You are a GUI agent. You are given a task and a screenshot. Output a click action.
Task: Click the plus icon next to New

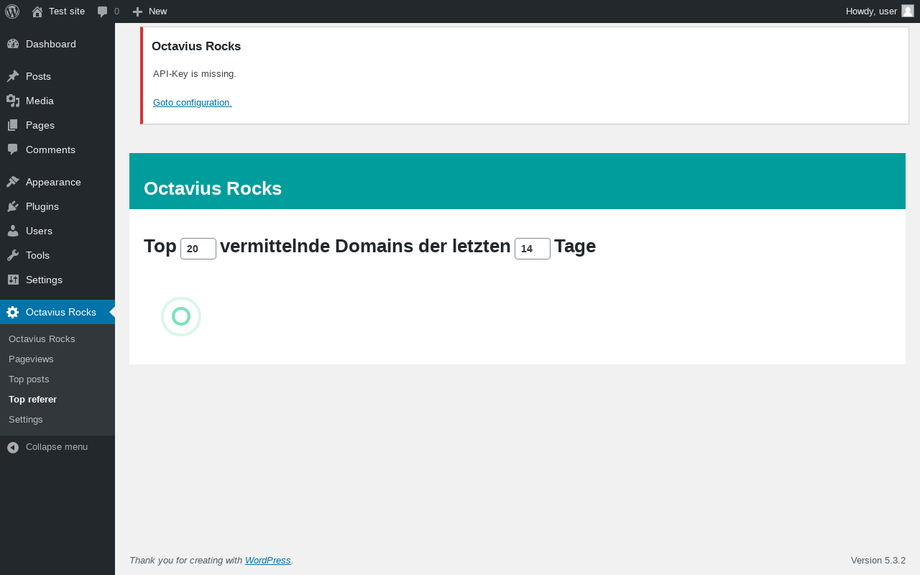137,11
